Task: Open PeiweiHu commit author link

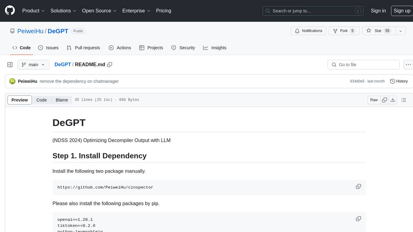Action: tap(28, 81)
